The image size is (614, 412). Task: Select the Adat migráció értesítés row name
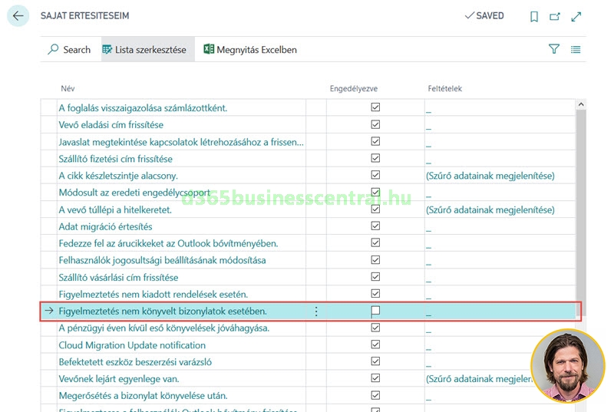pyautogui.click(x=106, y=226)
